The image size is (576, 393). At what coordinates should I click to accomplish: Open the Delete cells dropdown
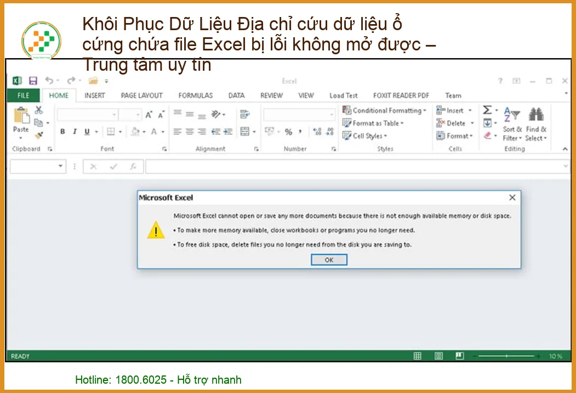455,123
